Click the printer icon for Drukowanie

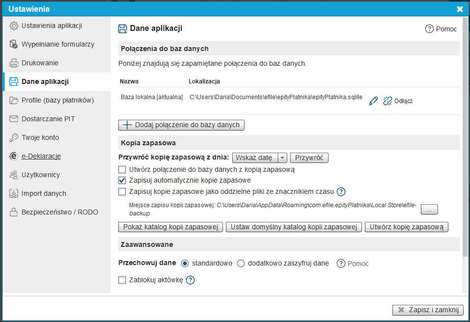click(14, 63)
